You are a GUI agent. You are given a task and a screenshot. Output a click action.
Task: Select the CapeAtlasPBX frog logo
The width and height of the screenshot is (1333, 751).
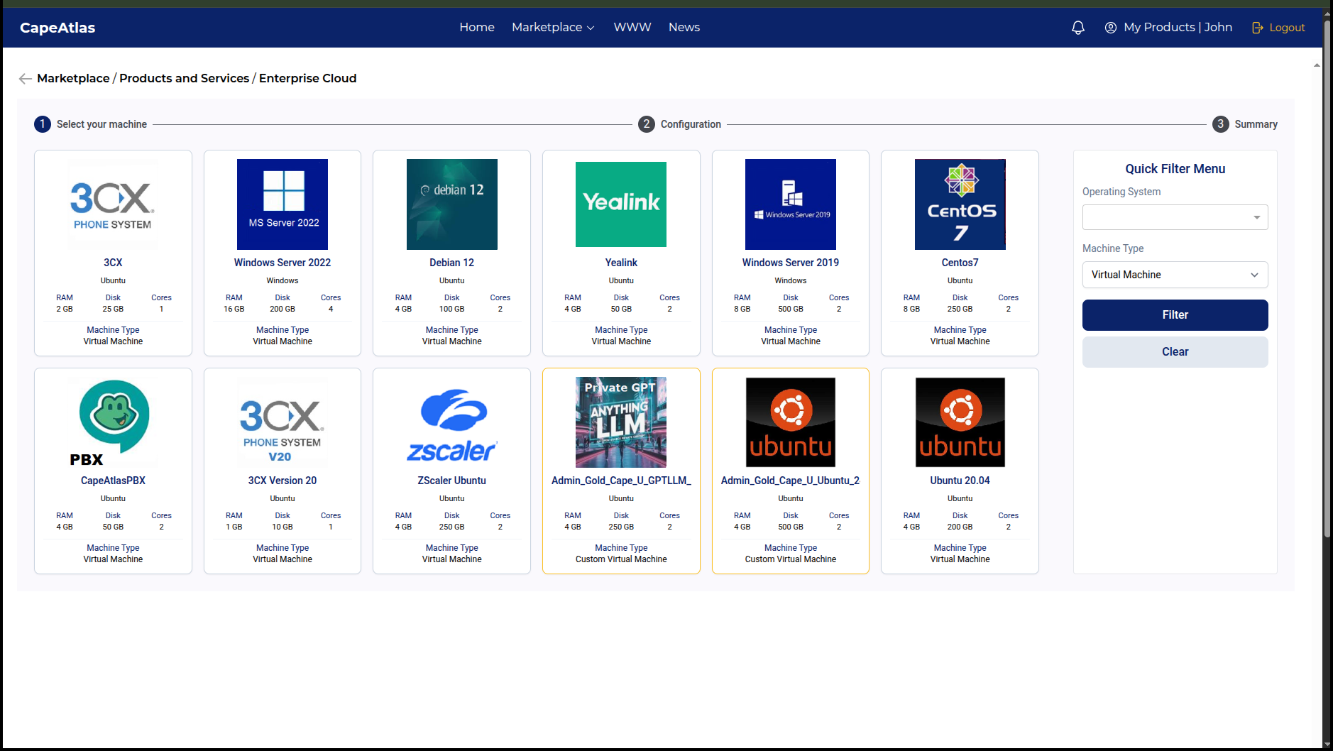[x=113, y=422]
